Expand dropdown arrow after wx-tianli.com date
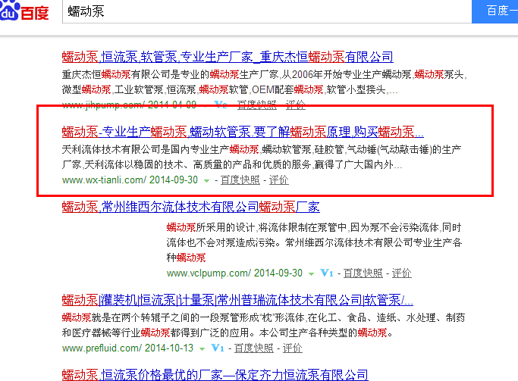The width and height of the screenshot is (518, 381). pos(206,181)
